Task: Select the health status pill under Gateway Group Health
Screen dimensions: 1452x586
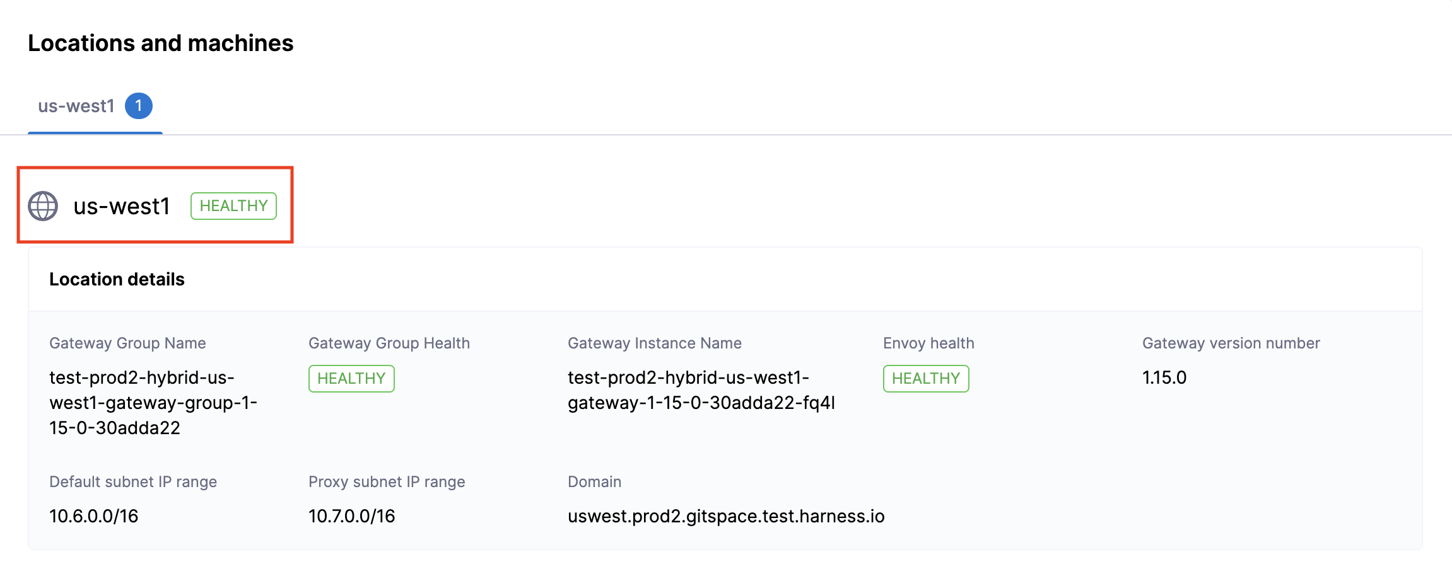Action: click(351, 378)
